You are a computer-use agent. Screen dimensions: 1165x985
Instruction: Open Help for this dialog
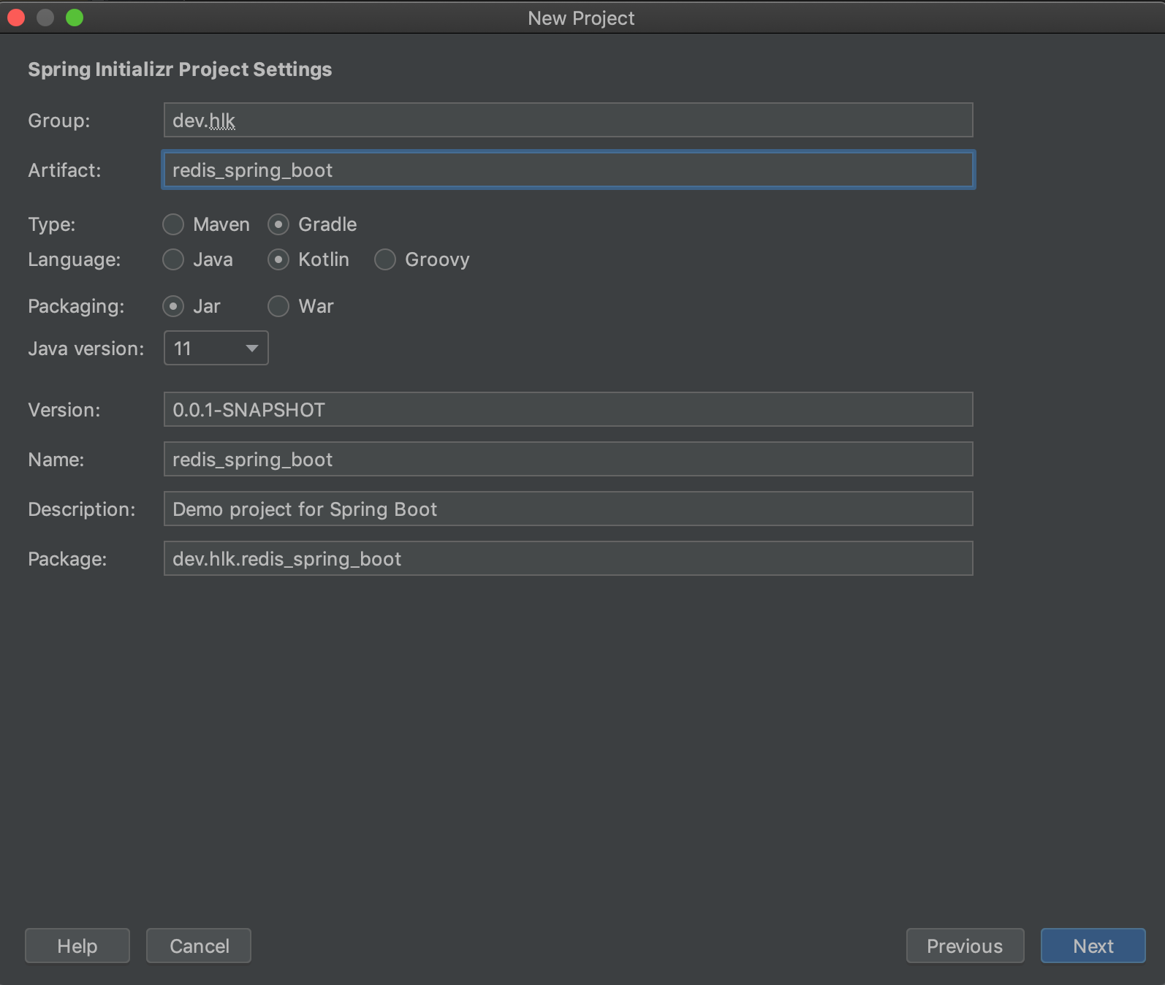[77, 946]
